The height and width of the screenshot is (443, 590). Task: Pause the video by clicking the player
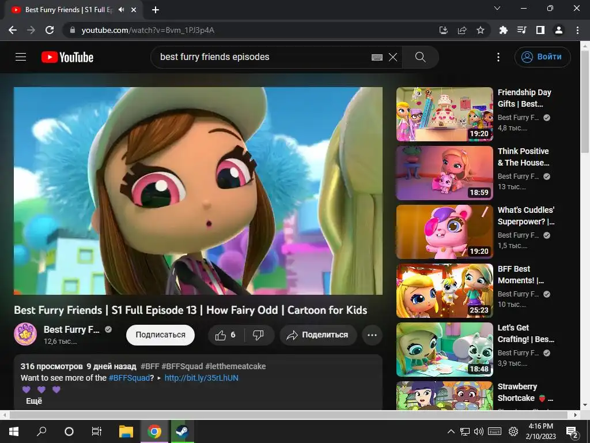(198, 190)
